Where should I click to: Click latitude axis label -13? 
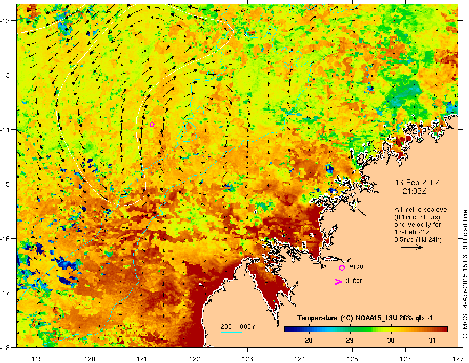click(6, 75)
